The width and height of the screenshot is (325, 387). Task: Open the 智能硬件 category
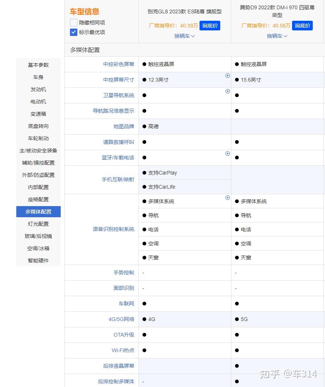click(38, 261)
